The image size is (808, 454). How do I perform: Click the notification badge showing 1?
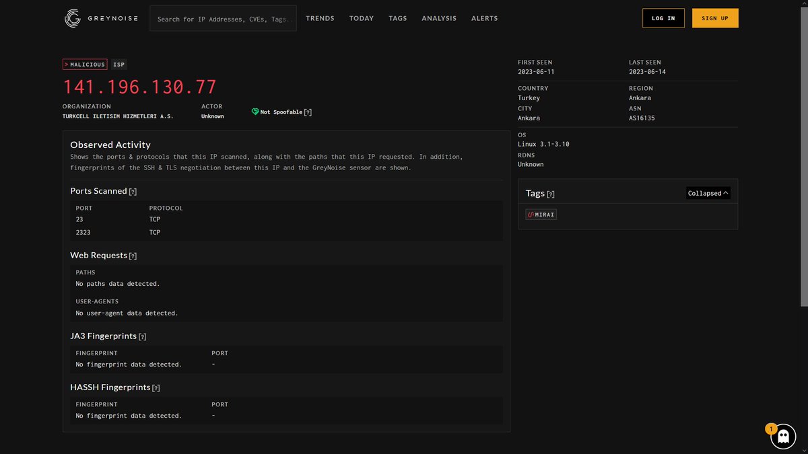click(772, 429)
